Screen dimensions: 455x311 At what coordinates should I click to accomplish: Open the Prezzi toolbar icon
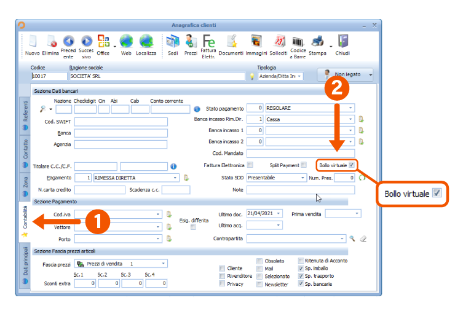[x=191, y=41]
